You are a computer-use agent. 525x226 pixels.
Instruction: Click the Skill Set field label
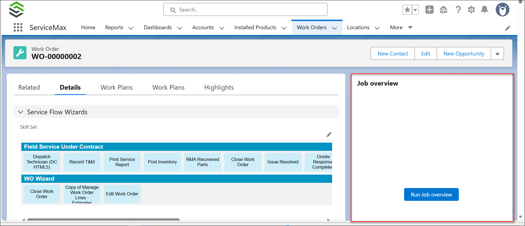pos(28,127)
